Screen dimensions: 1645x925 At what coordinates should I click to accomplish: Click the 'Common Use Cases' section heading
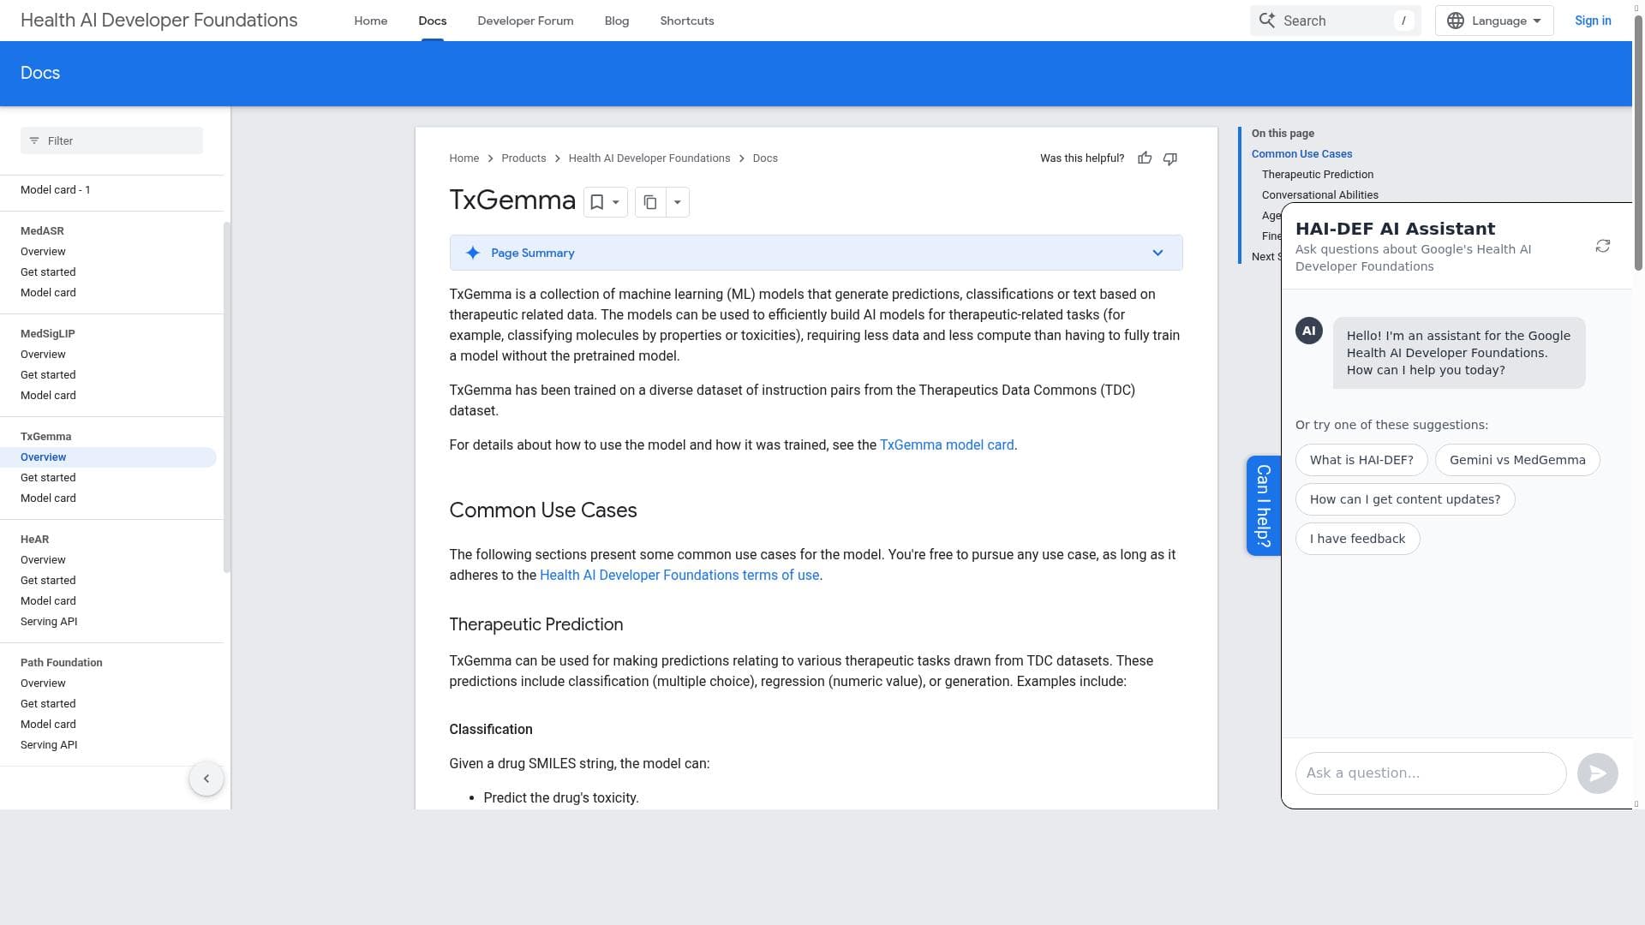pyautogui.click(x=543, y=510)
